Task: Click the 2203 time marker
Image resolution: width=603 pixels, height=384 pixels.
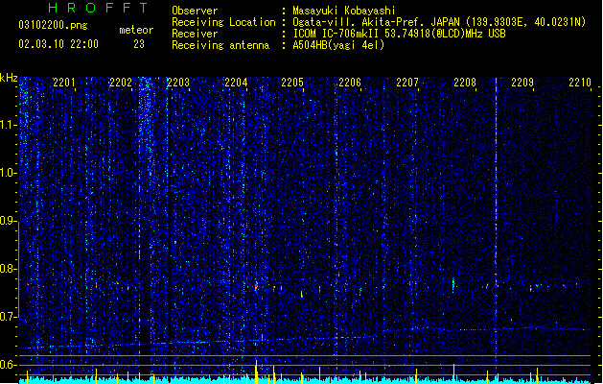Action: click(x=178, y=83)
